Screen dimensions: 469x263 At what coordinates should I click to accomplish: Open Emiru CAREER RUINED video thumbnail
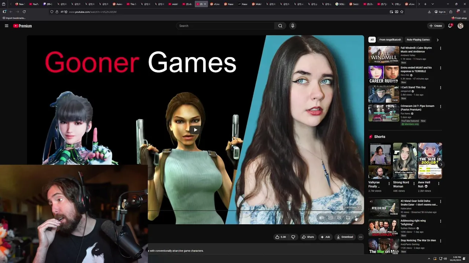[384, 75]
